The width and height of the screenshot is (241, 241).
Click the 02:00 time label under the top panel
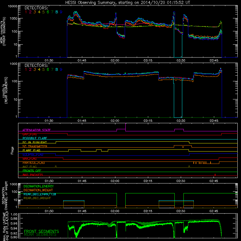coord(115,61)
